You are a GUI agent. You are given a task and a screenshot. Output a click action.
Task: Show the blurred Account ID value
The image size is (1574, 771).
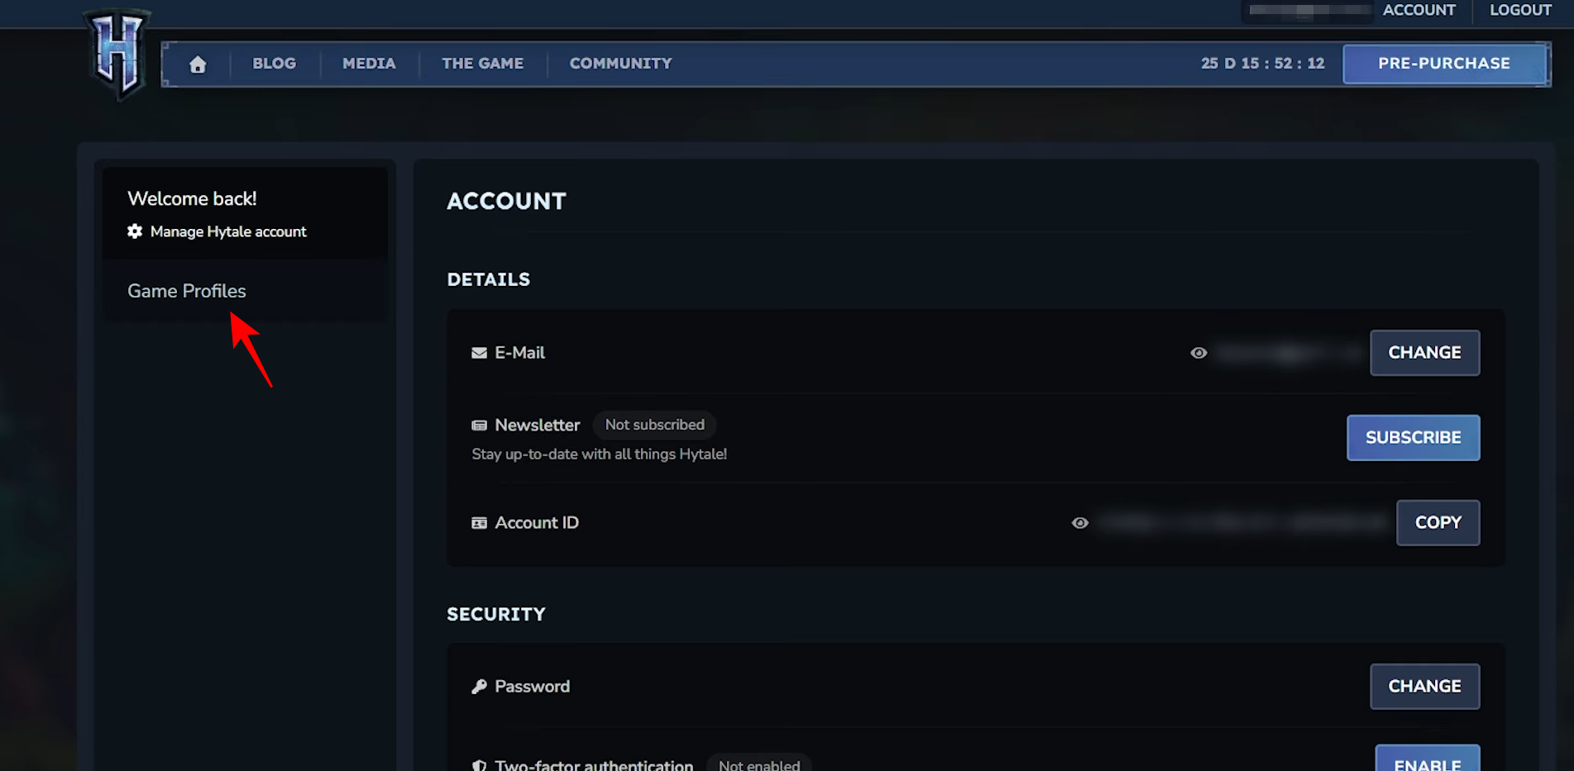click(x=1080, y=523)
